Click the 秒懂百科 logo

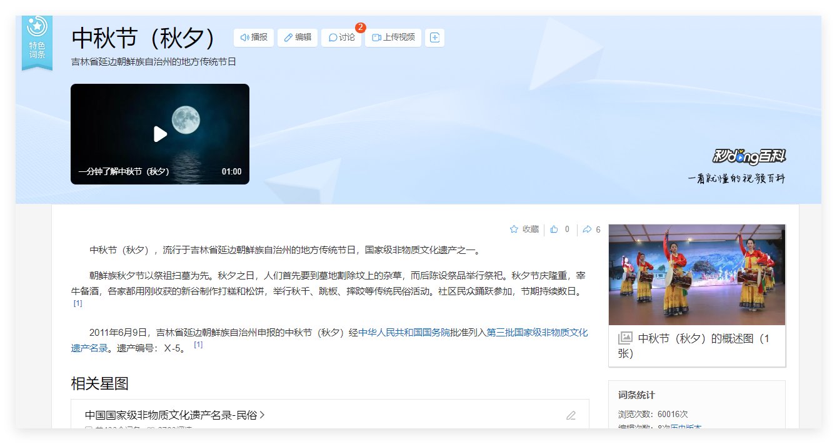749,156
